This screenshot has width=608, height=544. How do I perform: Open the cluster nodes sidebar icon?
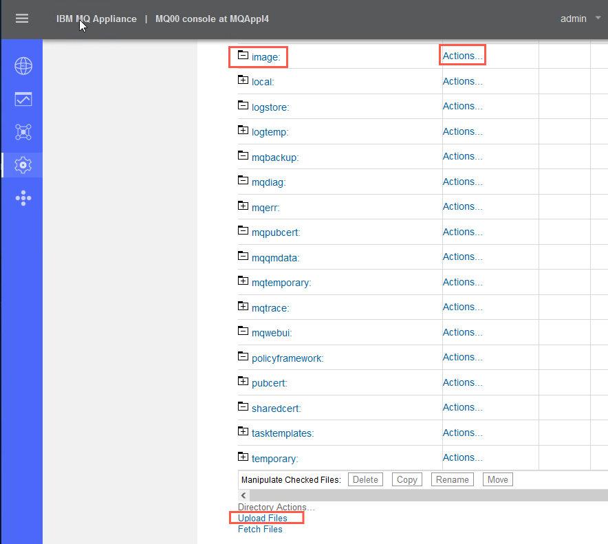23,132
